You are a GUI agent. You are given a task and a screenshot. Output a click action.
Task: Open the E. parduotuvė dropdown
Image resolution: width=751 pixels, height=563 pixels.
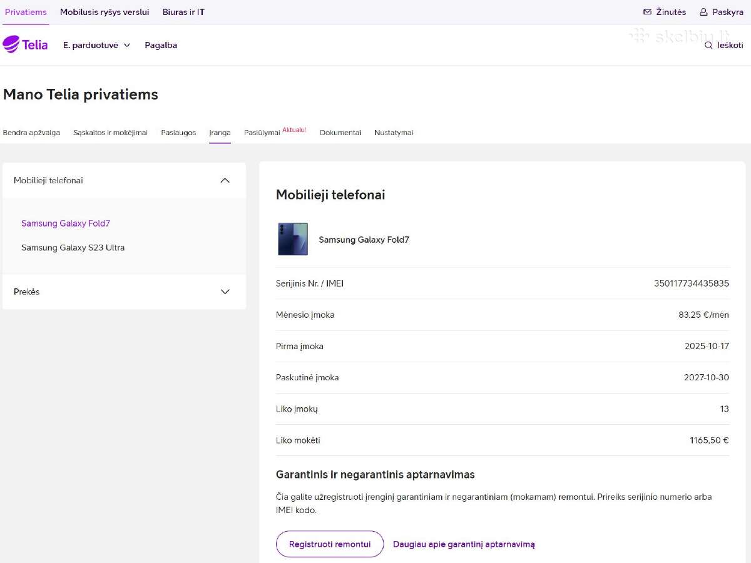click(97, 45)
